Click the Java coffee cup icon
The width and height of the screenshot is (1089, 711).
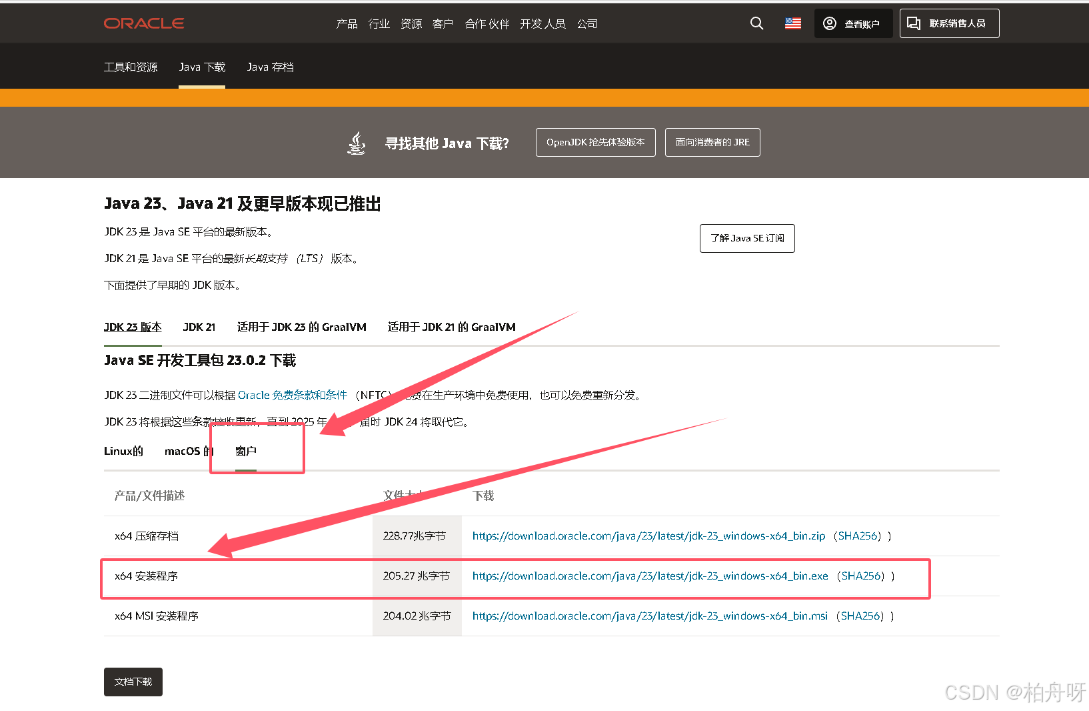pyautogui.click(x=357, y=143)
